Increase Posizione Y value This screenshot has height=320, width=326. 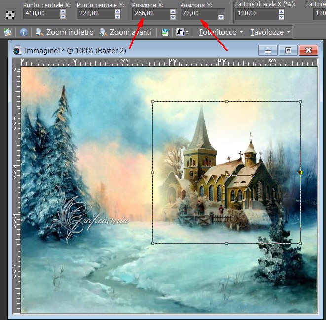coord(221,12)
